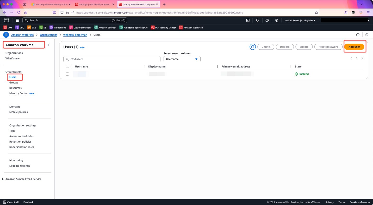Open Domains in the side navigation
This screenshot has height=205, width=373.
tap(15, 107)
